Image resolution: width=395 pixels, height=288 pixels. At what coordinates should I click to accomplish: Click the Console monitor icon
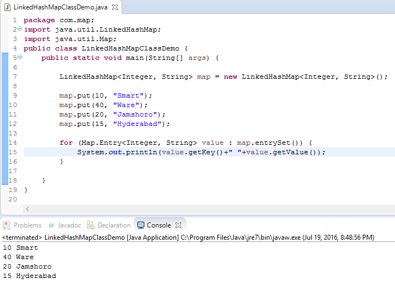(141, 225)
